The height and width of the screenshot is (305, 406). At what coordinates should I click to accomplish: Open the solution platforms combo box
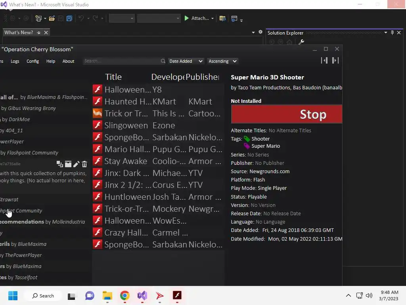click(x=159, y=18)
